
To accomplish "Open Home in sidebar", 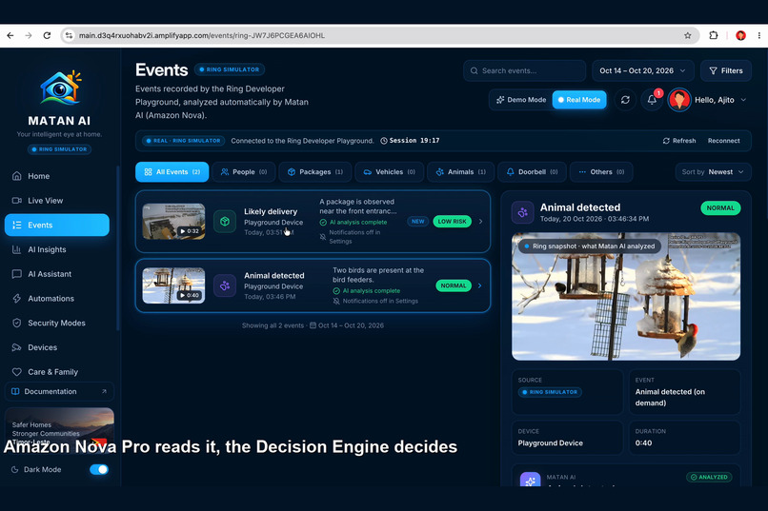I will coord(57,176).
